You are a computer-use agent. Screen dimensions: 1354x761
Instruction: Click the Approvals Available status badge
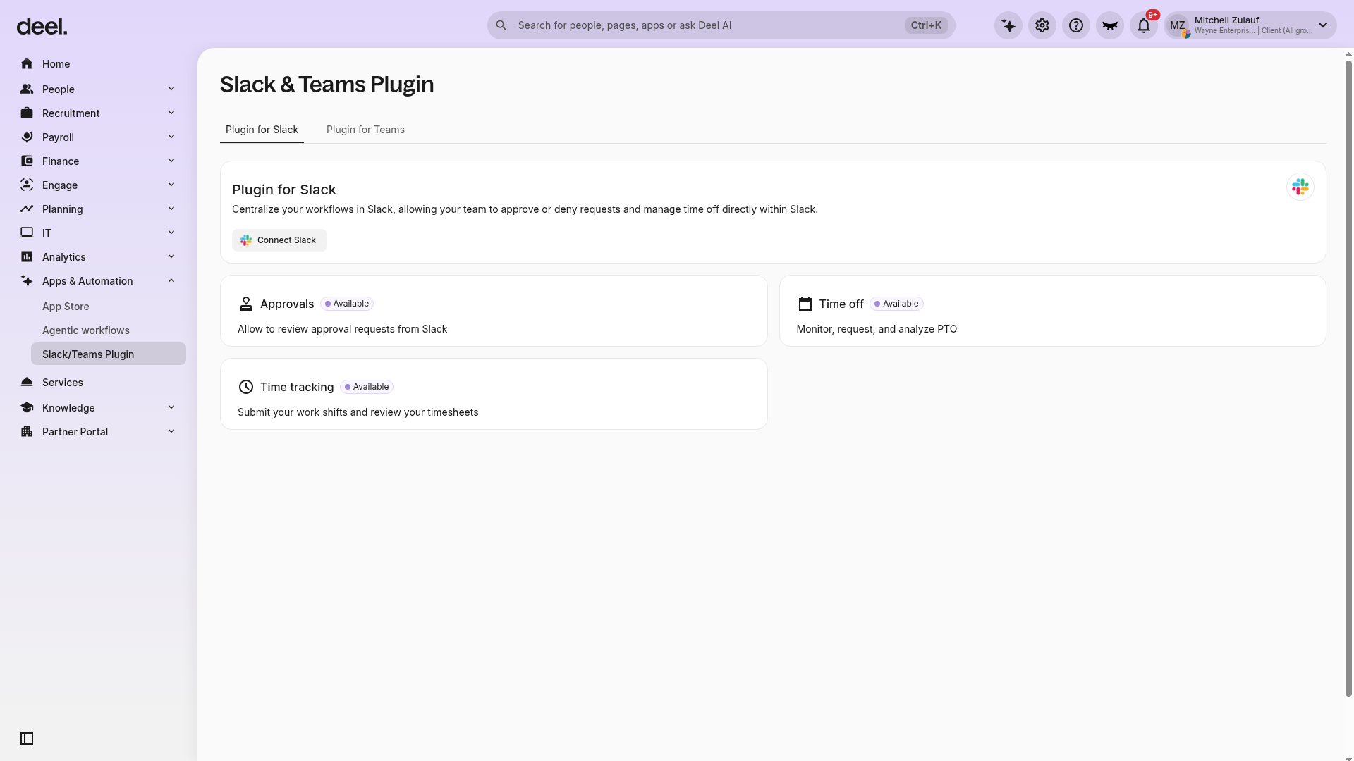(x=347, y=304)
